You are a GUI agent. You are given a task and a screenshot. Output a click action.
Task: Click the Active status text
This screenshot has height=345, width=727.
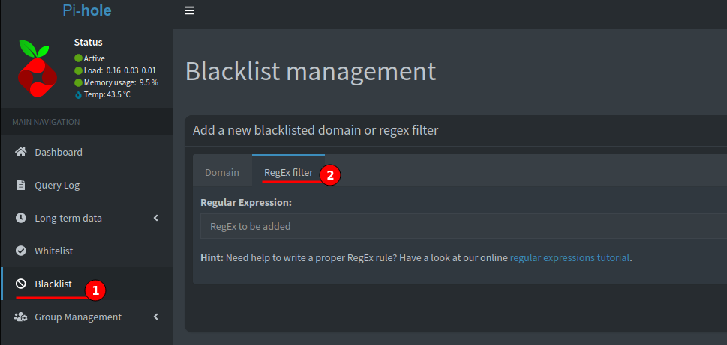pyautogui.click(x=94, y=58)
